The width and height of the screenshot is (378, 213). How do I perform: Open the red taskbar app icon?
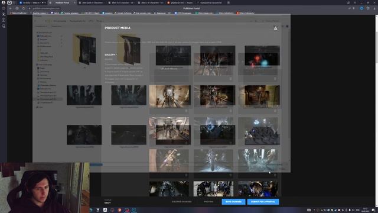point(127,210)
